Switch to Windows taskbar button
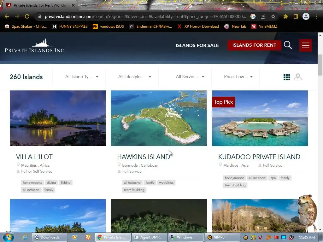The image size is (323, 242). tap(186, 237)
